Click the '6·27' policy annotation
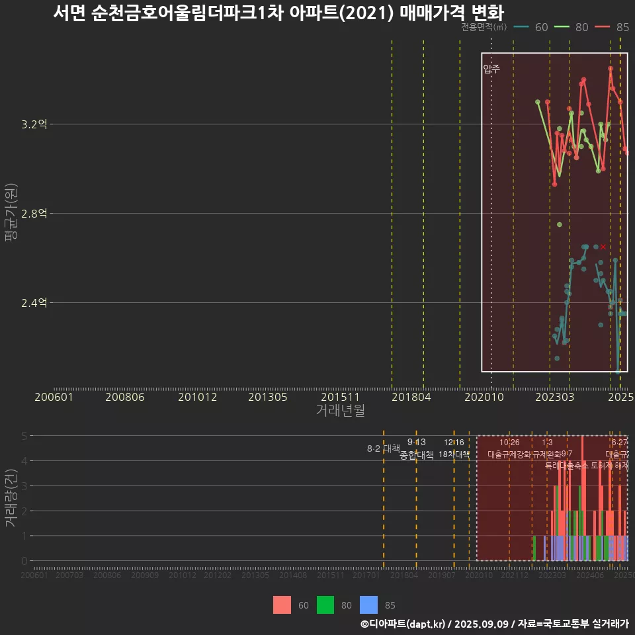 (619, 443)
